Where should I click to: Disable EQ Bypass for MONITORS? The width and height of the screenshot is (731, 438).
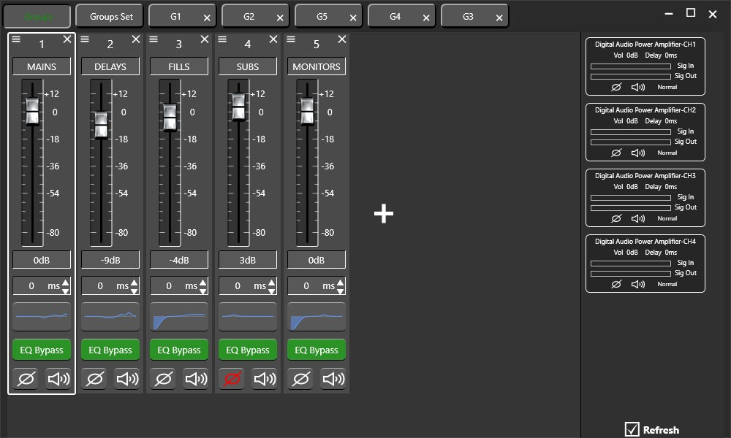[317, 350]
